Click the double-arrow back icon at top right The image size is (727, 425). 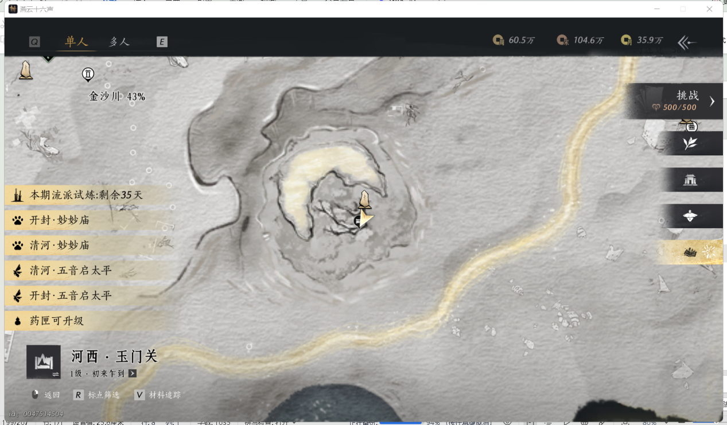pos(687,42)
